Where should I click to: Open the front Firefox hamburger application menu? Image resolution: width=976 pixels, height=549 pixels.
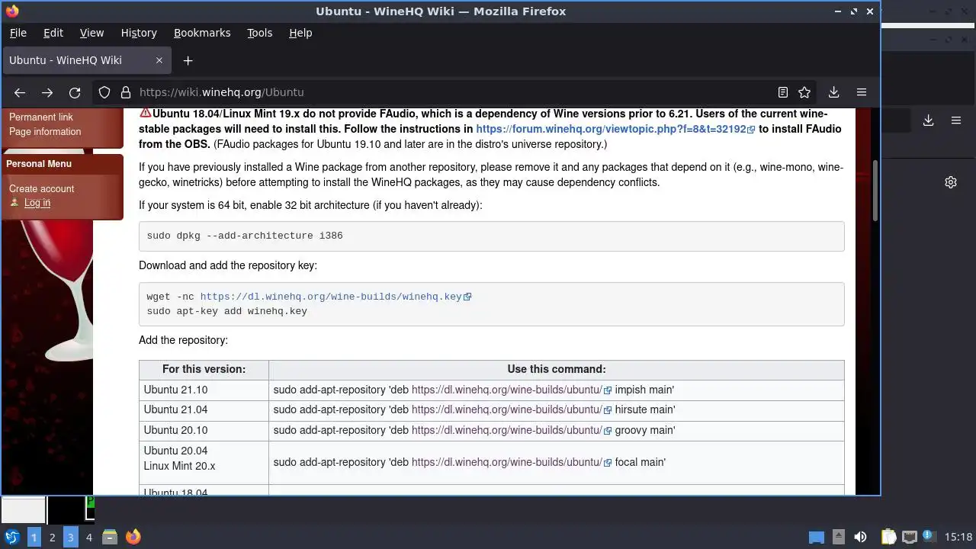pyautogui.click(x=862, y=92)
